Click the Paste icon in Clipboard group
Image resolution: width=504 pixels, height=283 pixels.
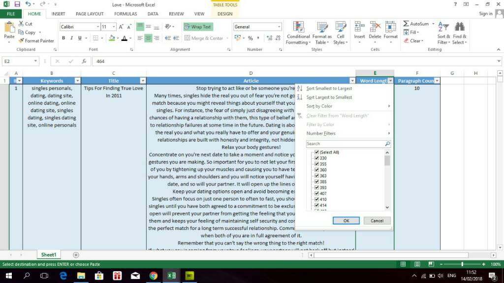click(x=9, y=28)
